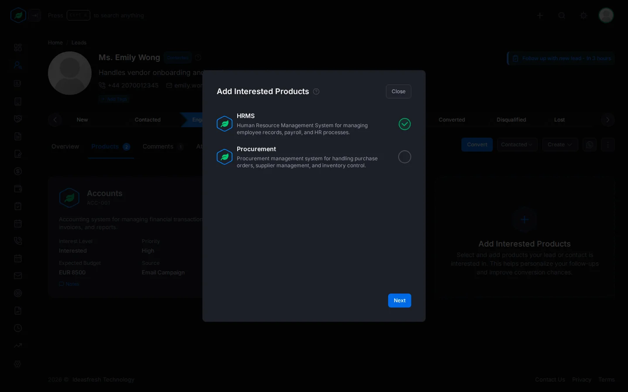Toggle light/dark theme sun icon
The image size is (628, 392).
tap(584, 15)
